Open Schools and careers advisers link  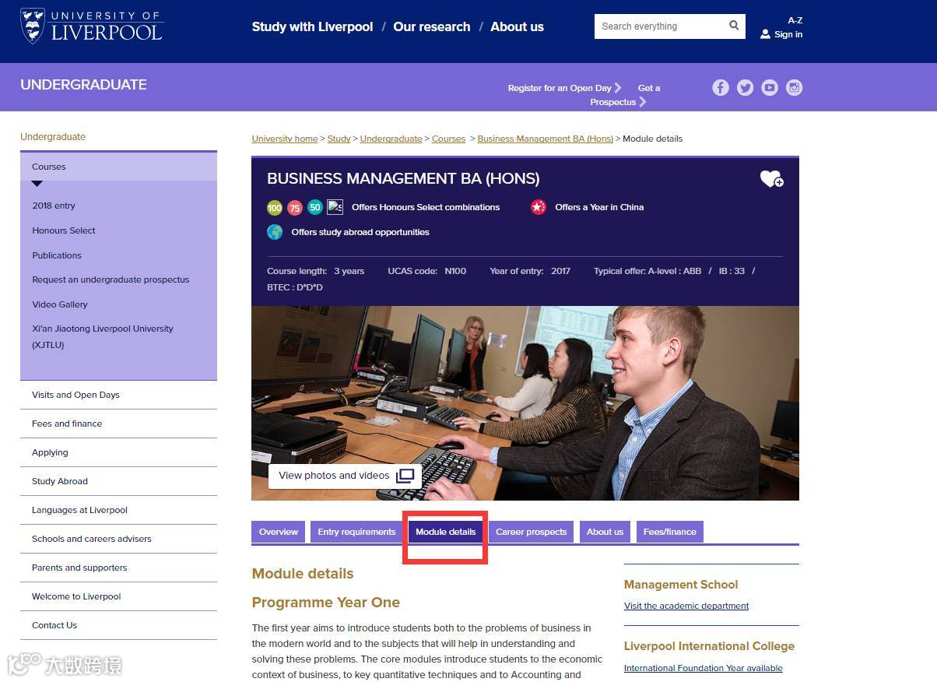click(x=92, y=539)
